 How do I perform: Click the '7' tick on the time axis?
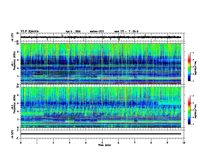(135, 143)
